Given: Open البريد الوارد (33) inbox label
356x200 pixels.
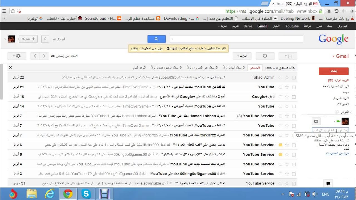Looking at the screenshot, I should tap(338, 80).
